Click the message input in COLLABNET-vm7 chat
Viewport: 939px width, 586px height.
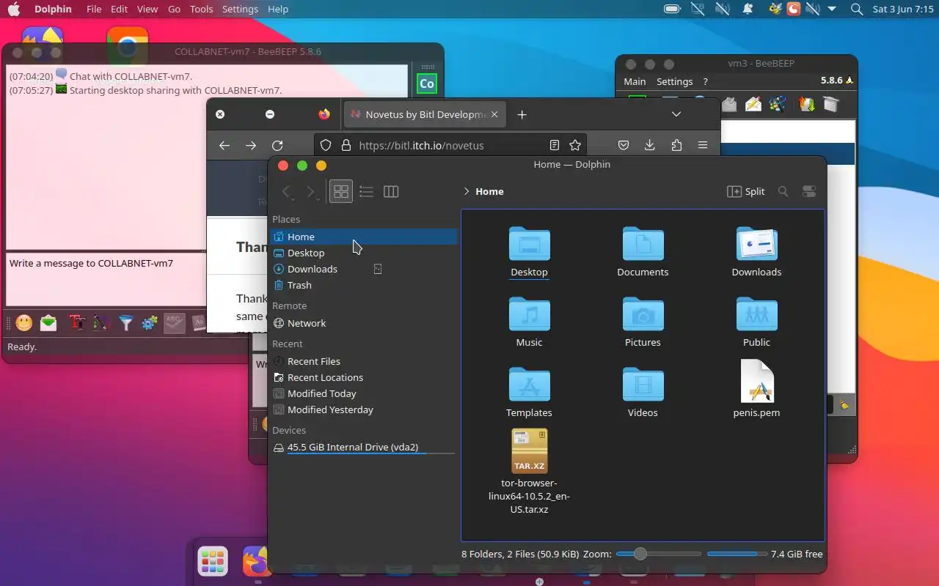click(107, 279)
